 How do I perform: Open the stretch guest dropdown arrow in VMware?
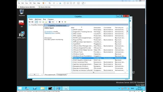85,3
